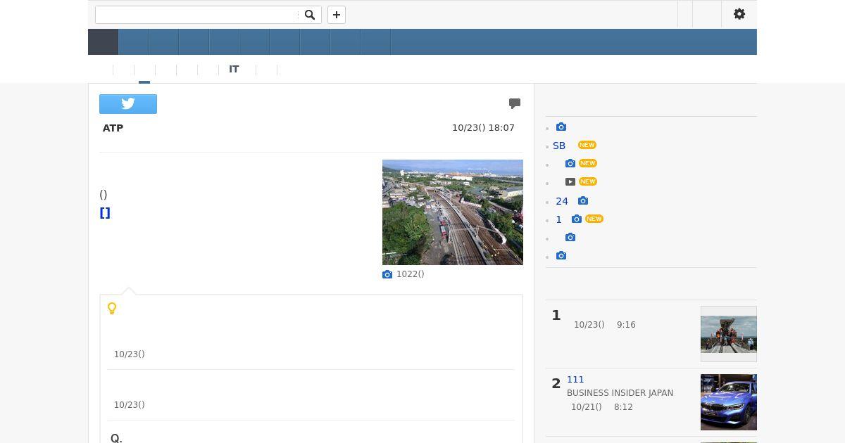
Task: Click the ATP source label
Action: [113, 128]
